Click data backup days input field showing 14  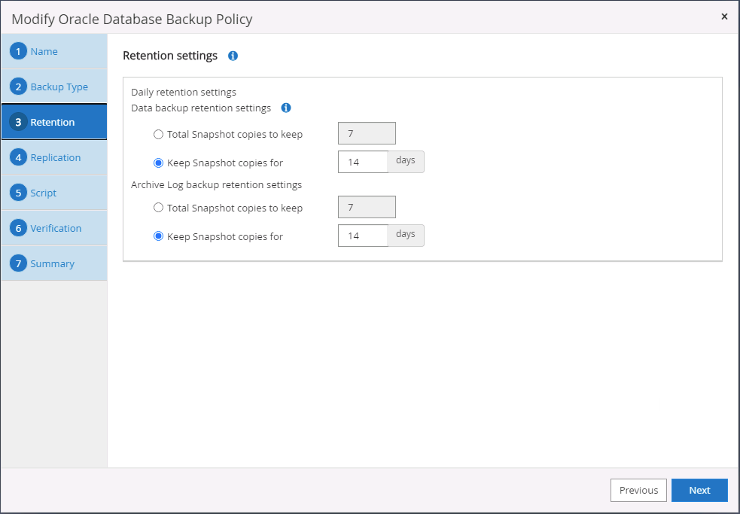tap(363, 163)
